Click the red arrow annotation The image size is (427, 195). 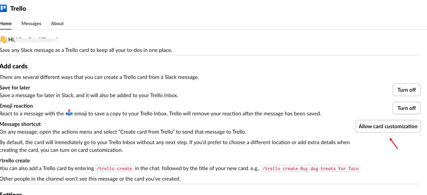394,143
